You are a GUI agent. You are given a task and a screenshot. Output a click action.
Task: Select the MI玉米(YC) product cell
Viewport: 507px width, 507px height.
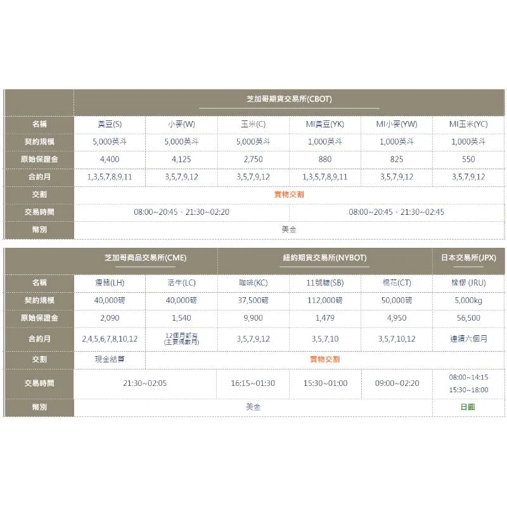tap(468, 124)
